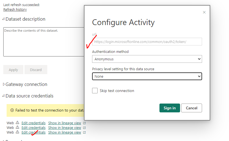229x141 pixels.
Task: Click the warning icon on second Web row
Action: point(17,127)
